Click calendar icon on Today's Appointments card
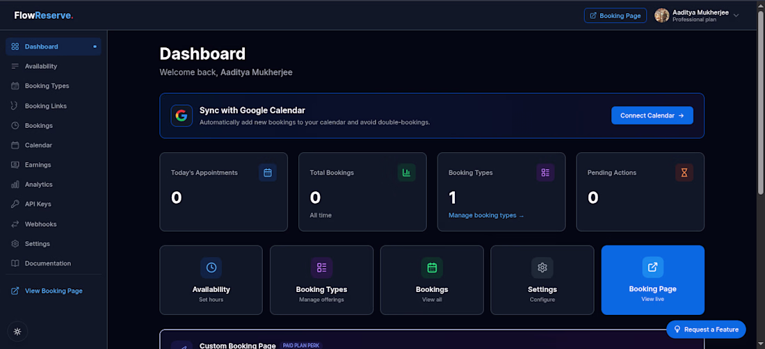The image size is (765, 349). click(x=267, y=172)
